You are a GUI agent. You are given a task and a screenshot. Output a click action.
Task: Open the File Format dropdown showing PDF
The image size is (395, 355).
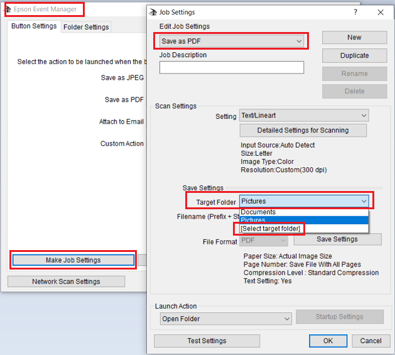click(264, 240)
